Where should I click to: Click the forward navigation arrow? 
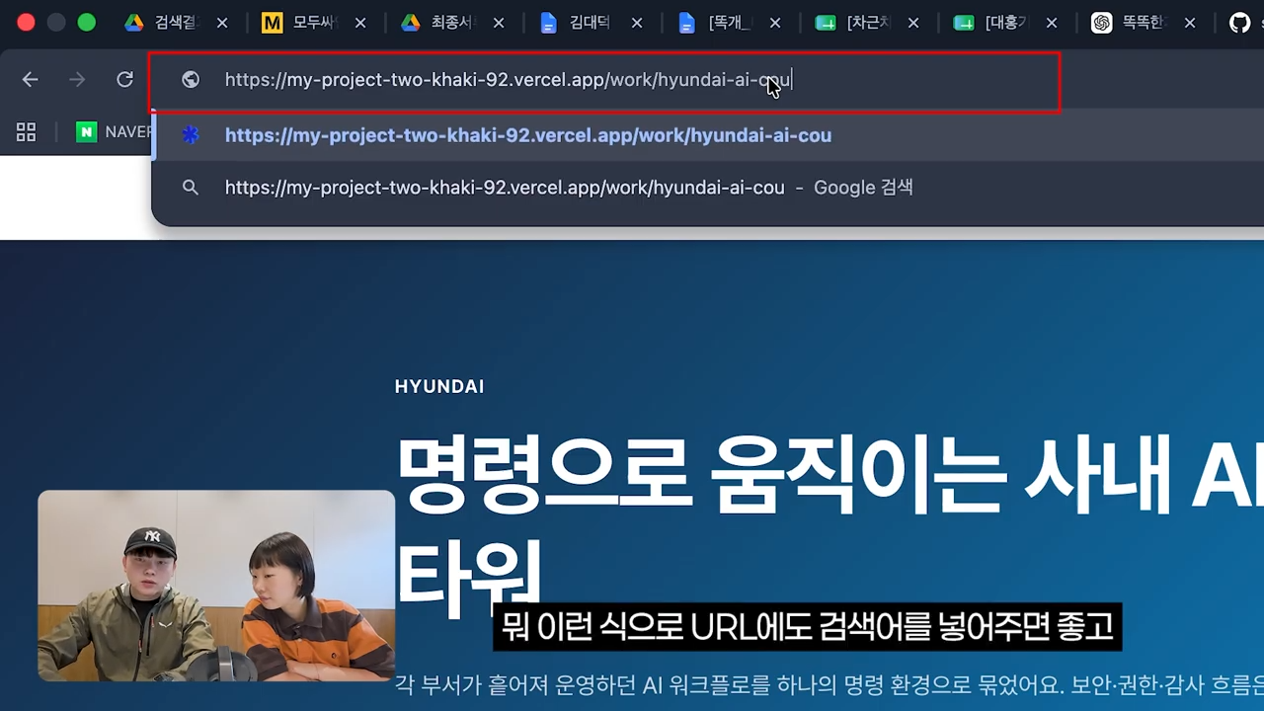click(x=77, y=80)
